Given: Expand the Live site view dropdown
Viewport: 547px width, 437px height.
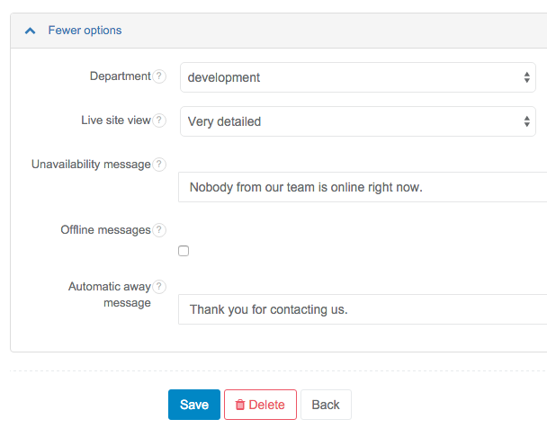Looking at the screenshot, I should (358, 121).
